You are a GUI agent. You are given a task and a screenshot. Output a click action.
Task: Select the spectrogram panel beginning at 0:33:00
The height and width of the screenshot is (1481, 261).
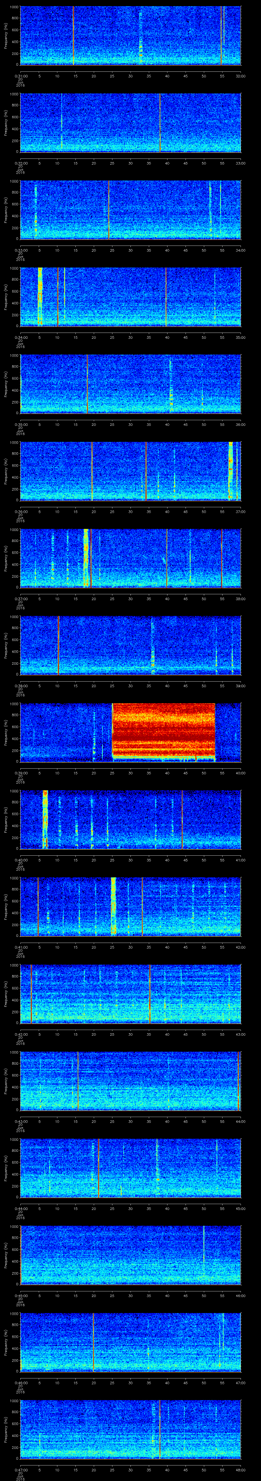[x=130, y=209]
